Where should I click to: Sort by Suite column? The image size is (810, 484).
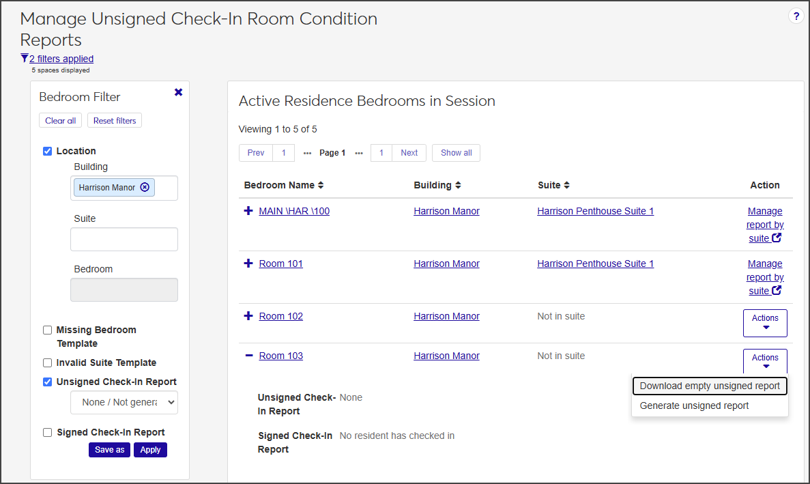567,185
